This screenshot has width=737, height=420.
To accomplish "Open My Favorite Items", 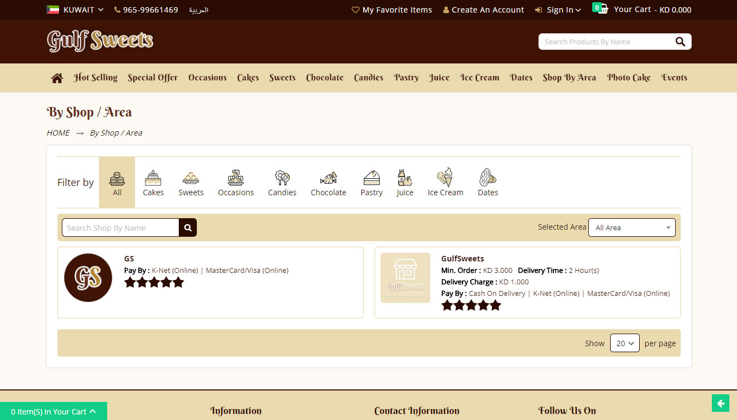I will pyautogui.click(x=391, y=10).
